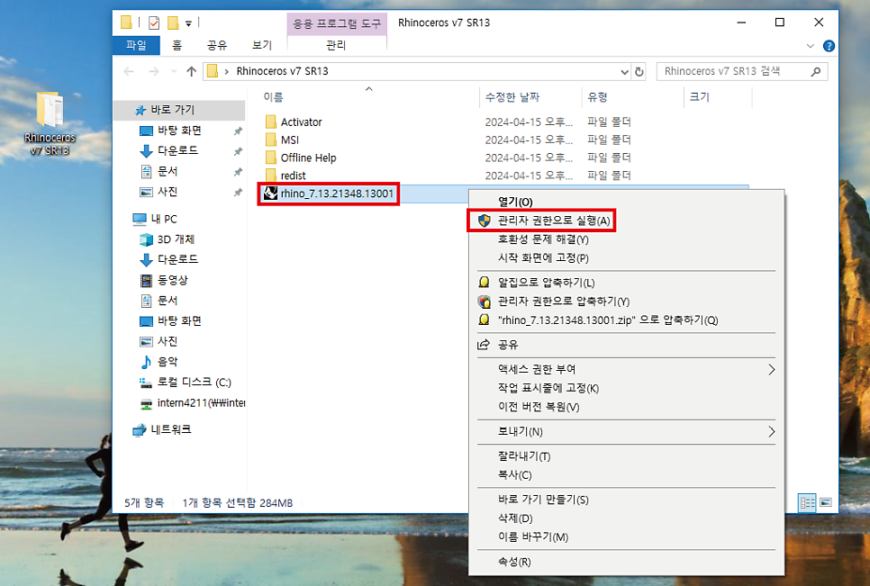Choose 이름 바꾸기(M)
Viewport: 870px width, 586px height.
[x=627, y=537]
